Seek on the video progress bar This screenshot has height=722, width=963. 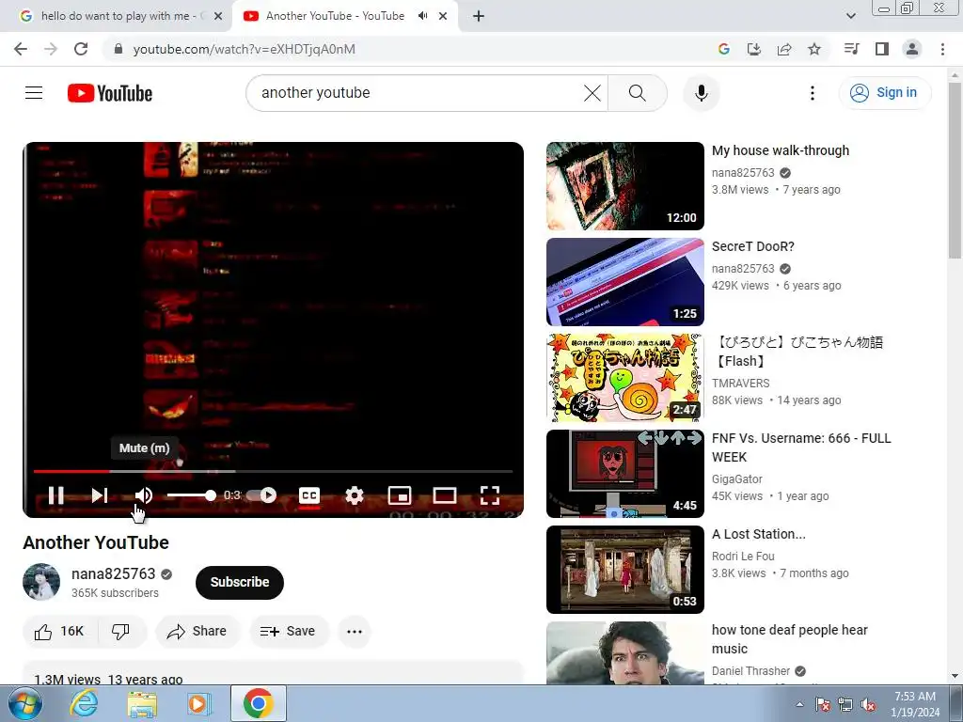pyautogui.click(x=273, y=471)
